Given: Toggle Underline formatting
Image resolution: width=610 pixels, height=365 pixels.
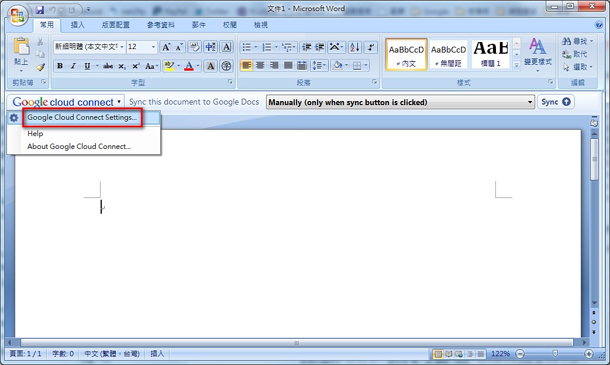Looking at the screenshot, I should tap(87, 66).
